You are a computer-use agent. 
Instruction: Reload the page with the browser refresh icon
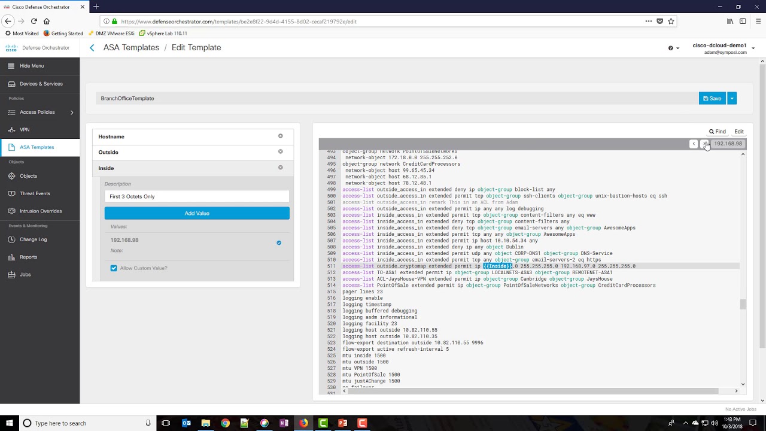[34, 21]
